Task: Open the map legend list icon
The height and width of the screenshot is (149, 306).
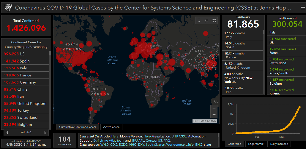Action: coord(206,20)
